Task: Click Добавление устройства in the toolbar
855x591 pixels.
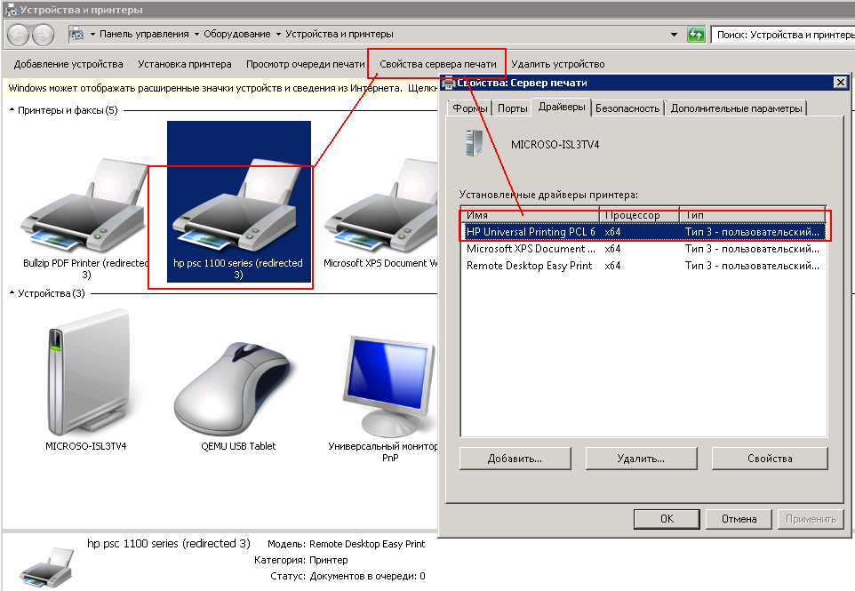Action: (x=68, y=64)
